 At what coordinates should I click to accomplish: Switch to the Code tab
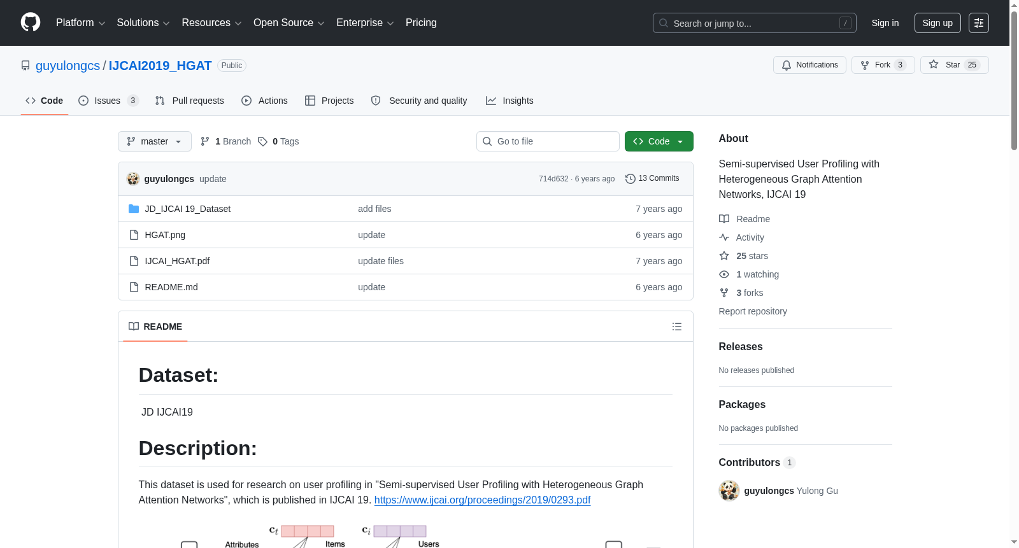(45, 101)
